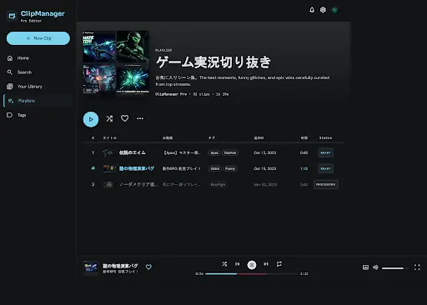This screenshot has width=427, height=305.
Task: Select Playlists in the sidebar
Action: tap(38, 101)
